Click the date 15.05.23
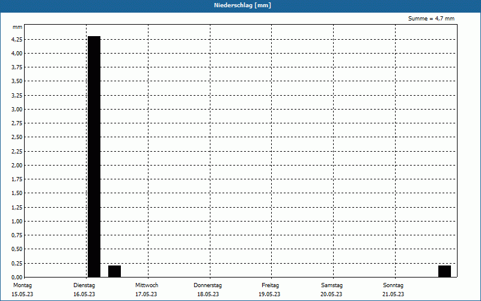The width and height of the screenshot is (481, 301). 22,294
